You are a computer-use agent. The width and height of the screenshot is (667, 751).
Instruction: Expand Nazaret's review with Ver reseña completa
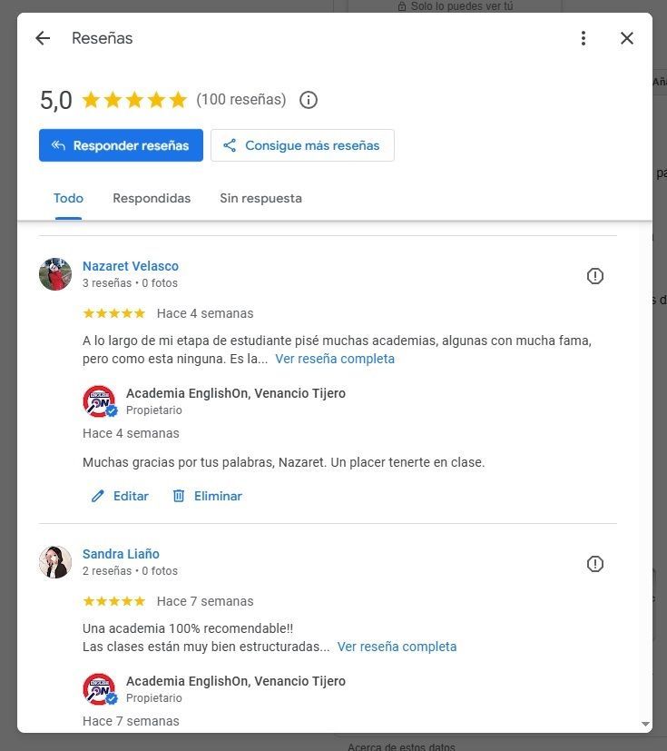point(335,359)
